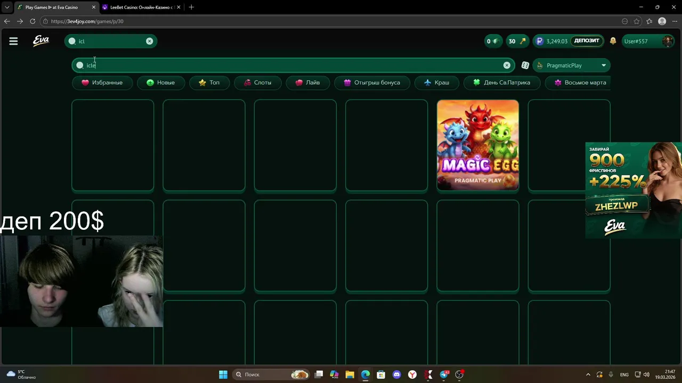Open Windows Start menu
The height and width of the screenshot is (383, 682).
coord(223,374)
